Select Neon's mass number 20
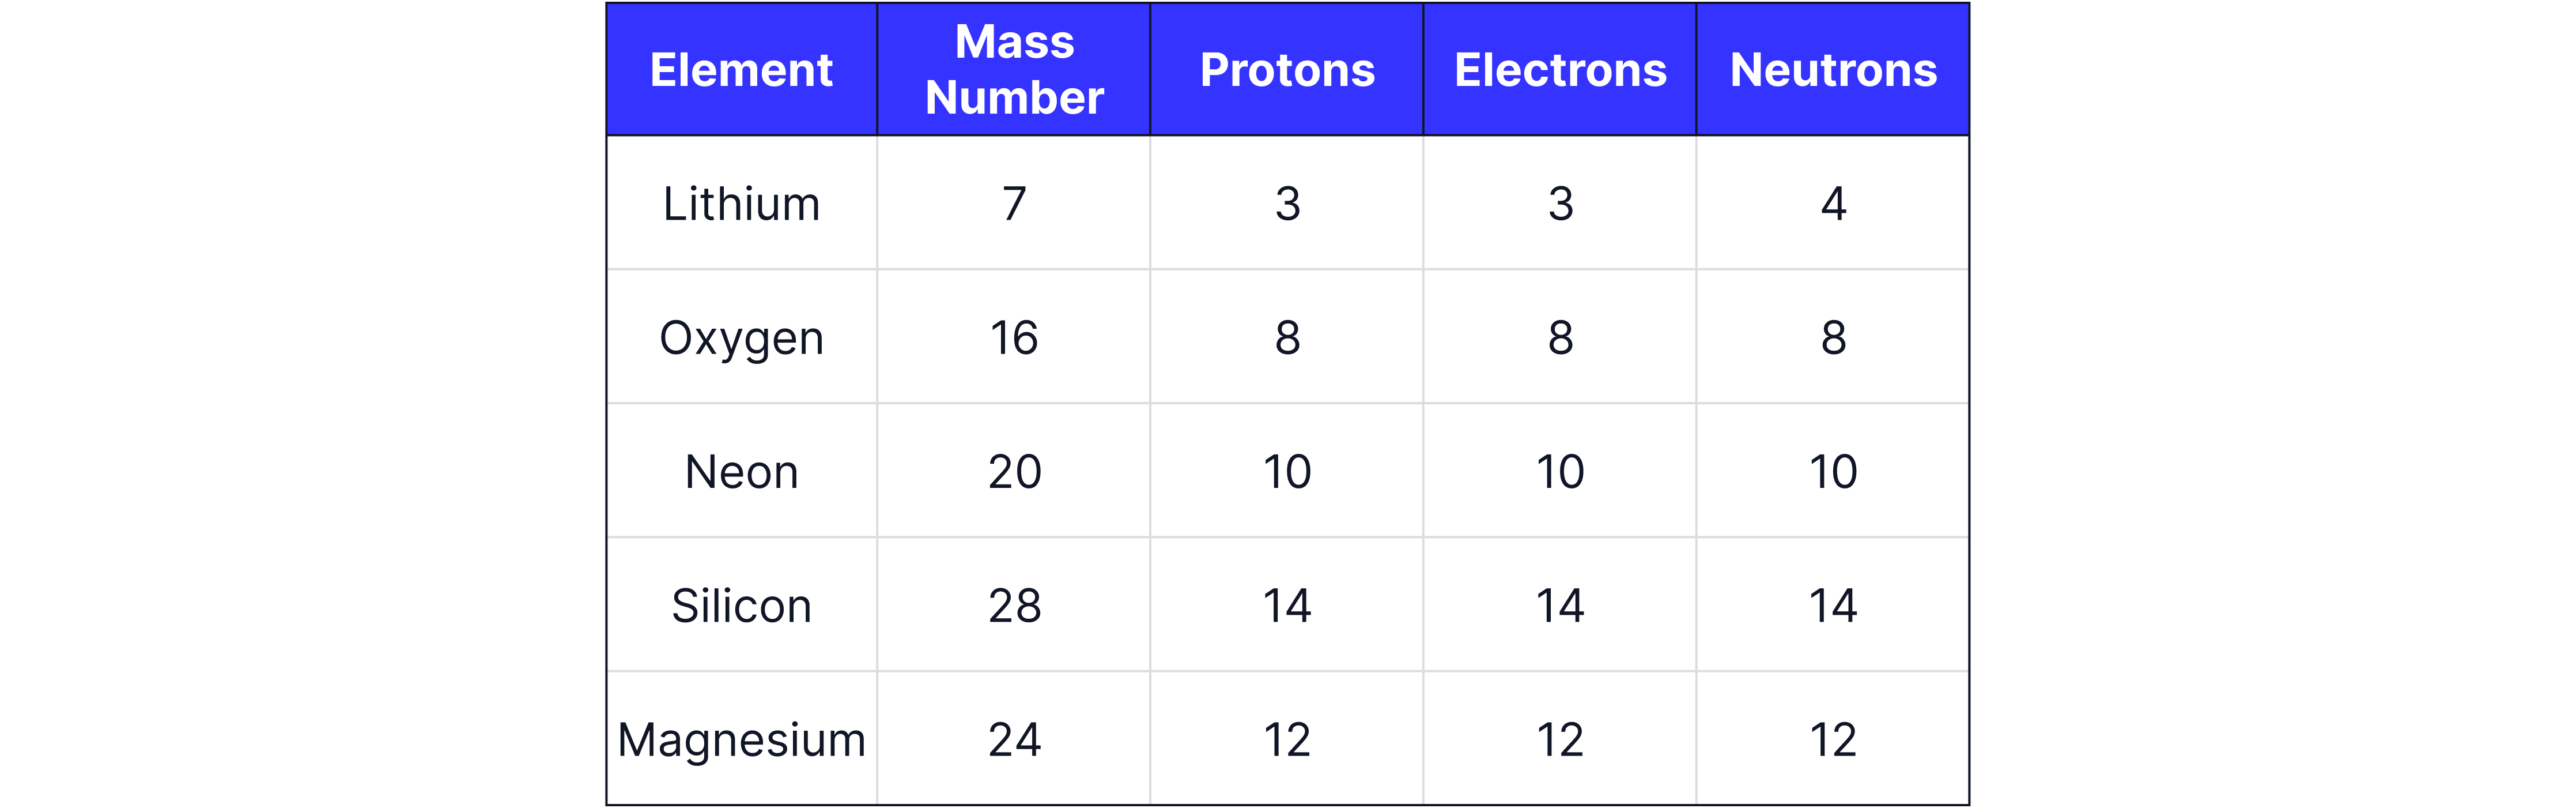Viewport: 2576px width, 808px height. (1014, 472)
